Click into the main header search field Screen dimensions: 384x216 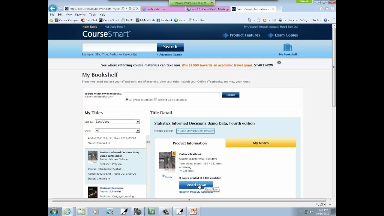(120, 47)
